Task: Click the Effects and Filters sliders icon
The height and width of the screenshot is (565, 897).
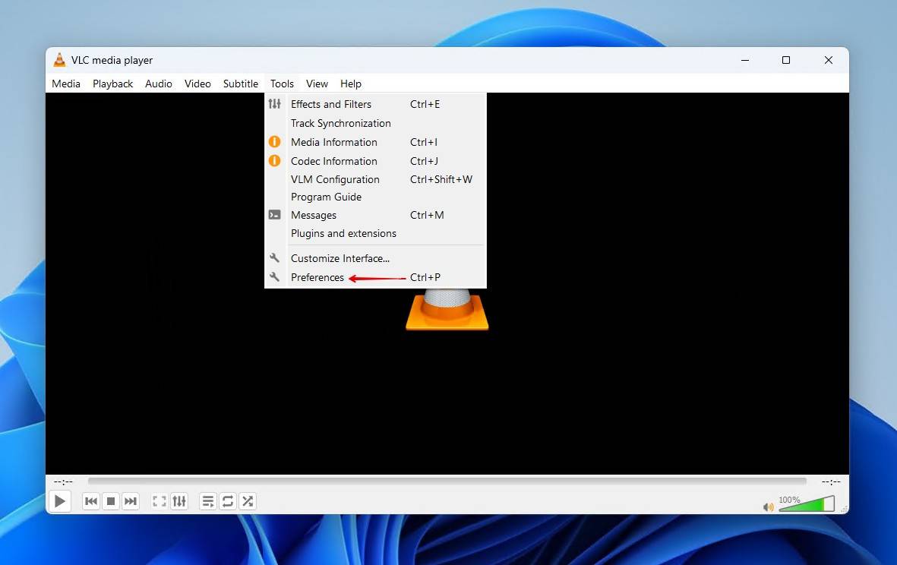Action: tap(275, 103)
